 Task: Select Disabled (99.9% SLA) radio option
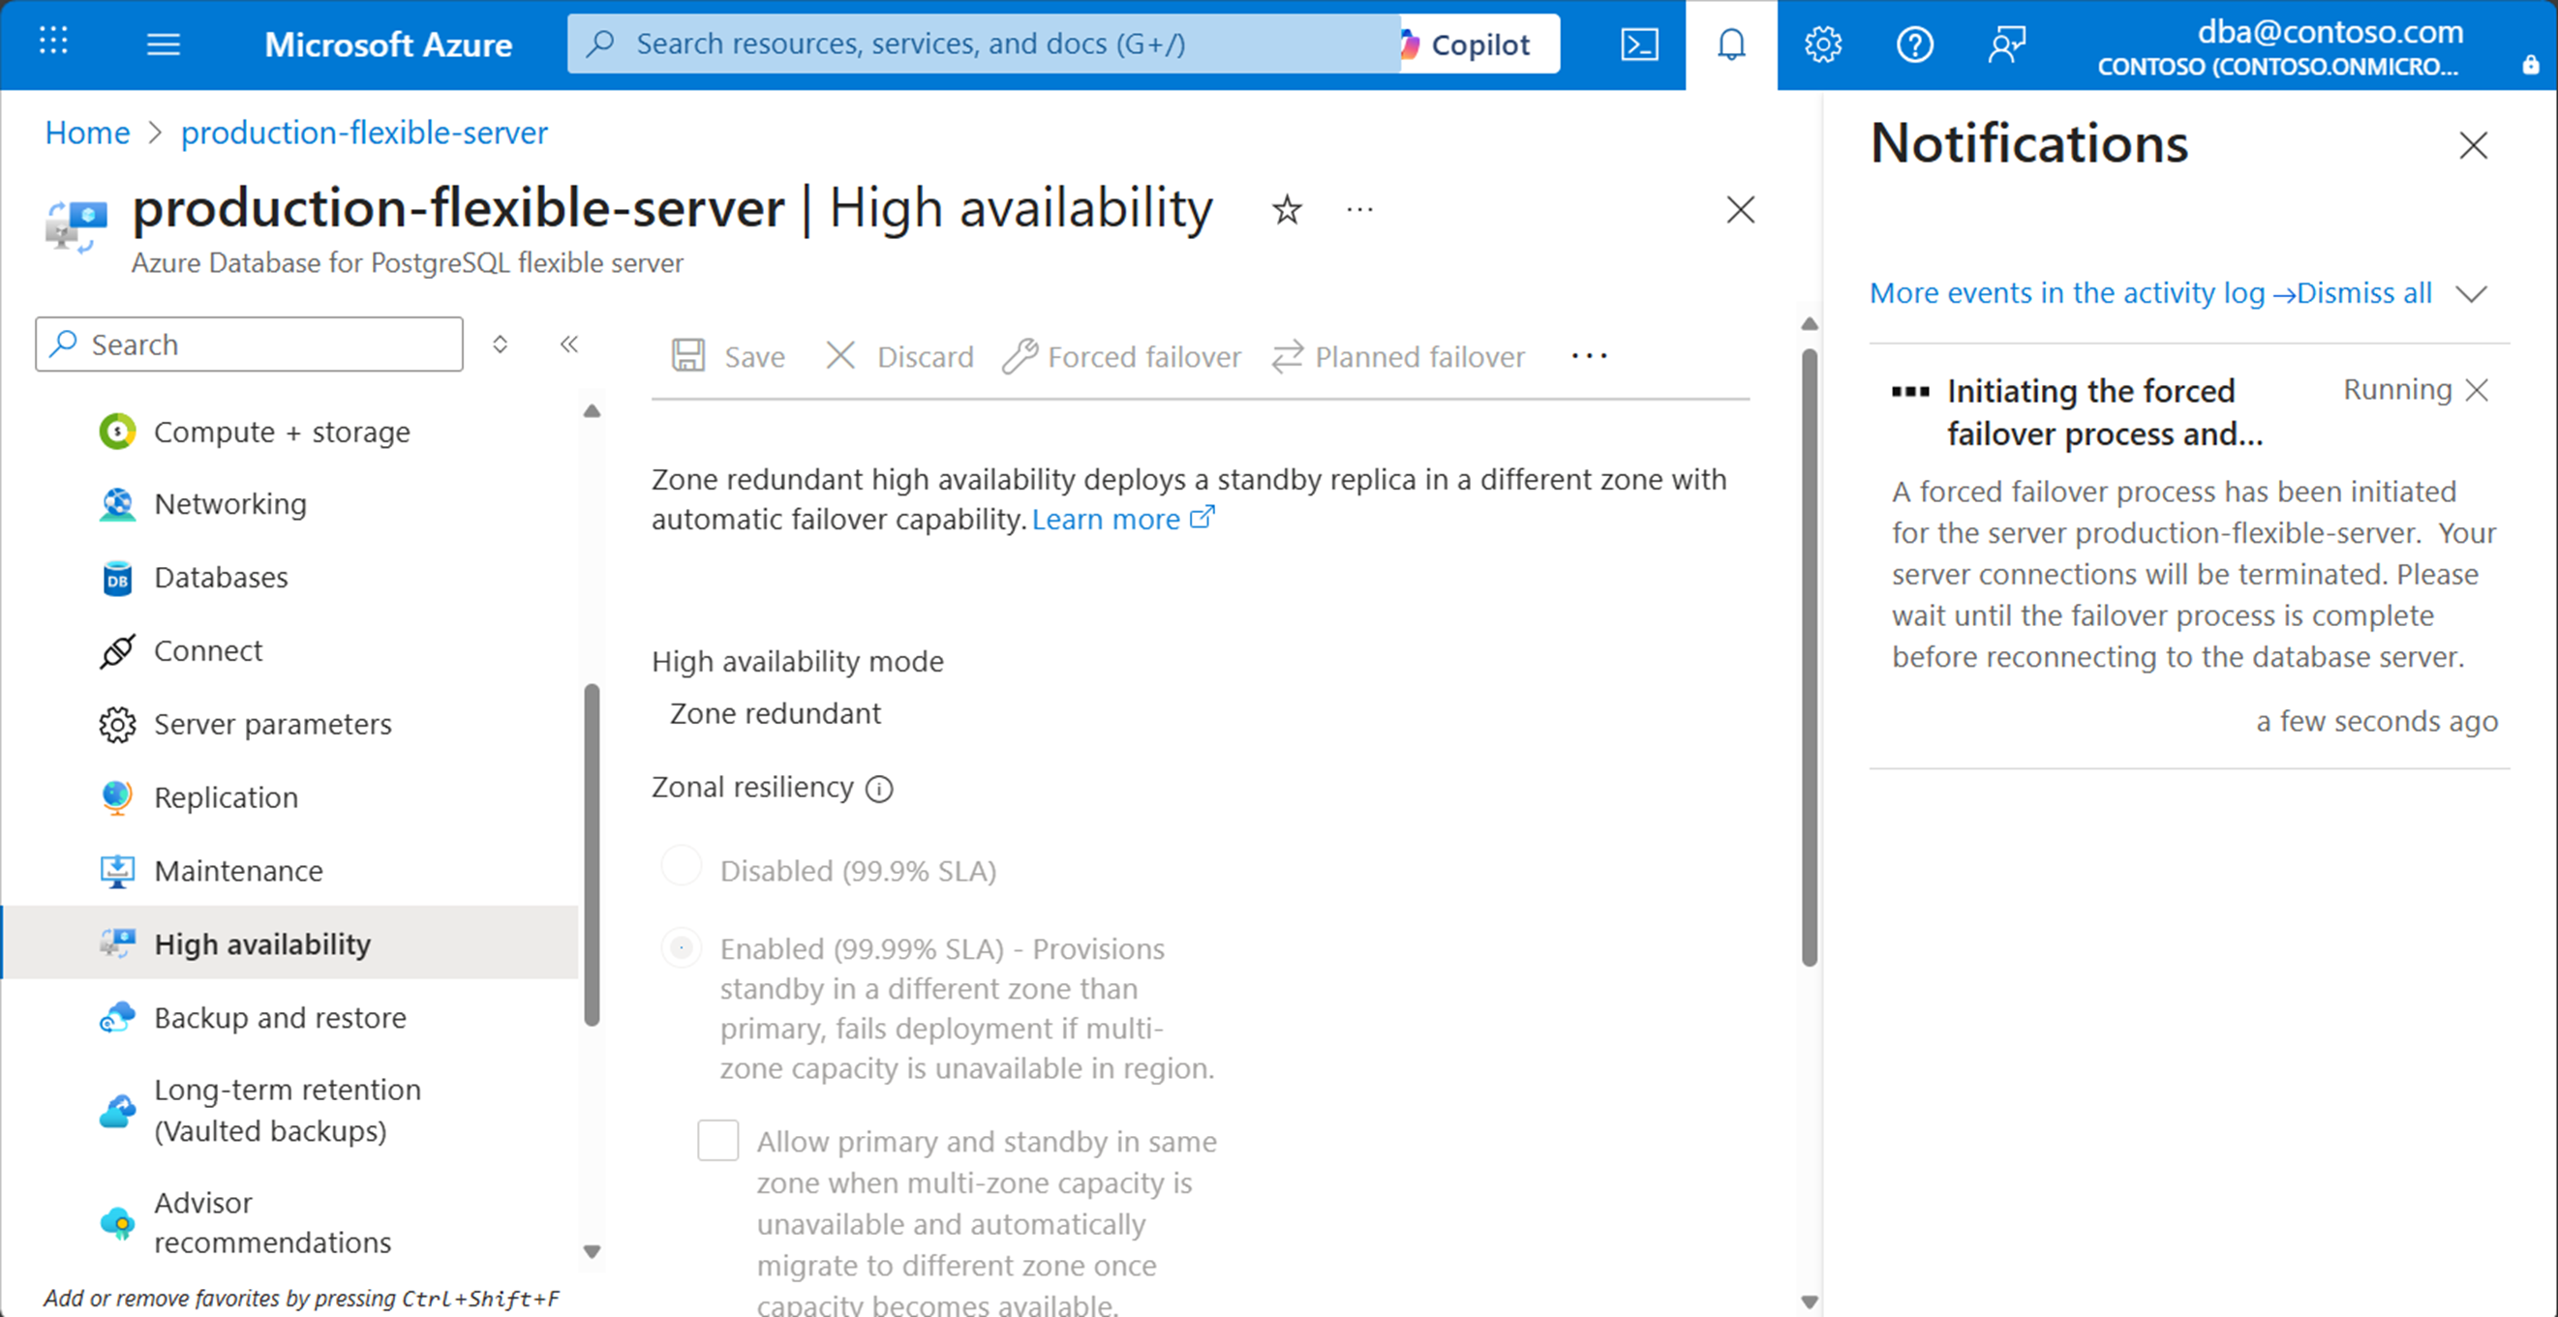(x=682, y=866)
